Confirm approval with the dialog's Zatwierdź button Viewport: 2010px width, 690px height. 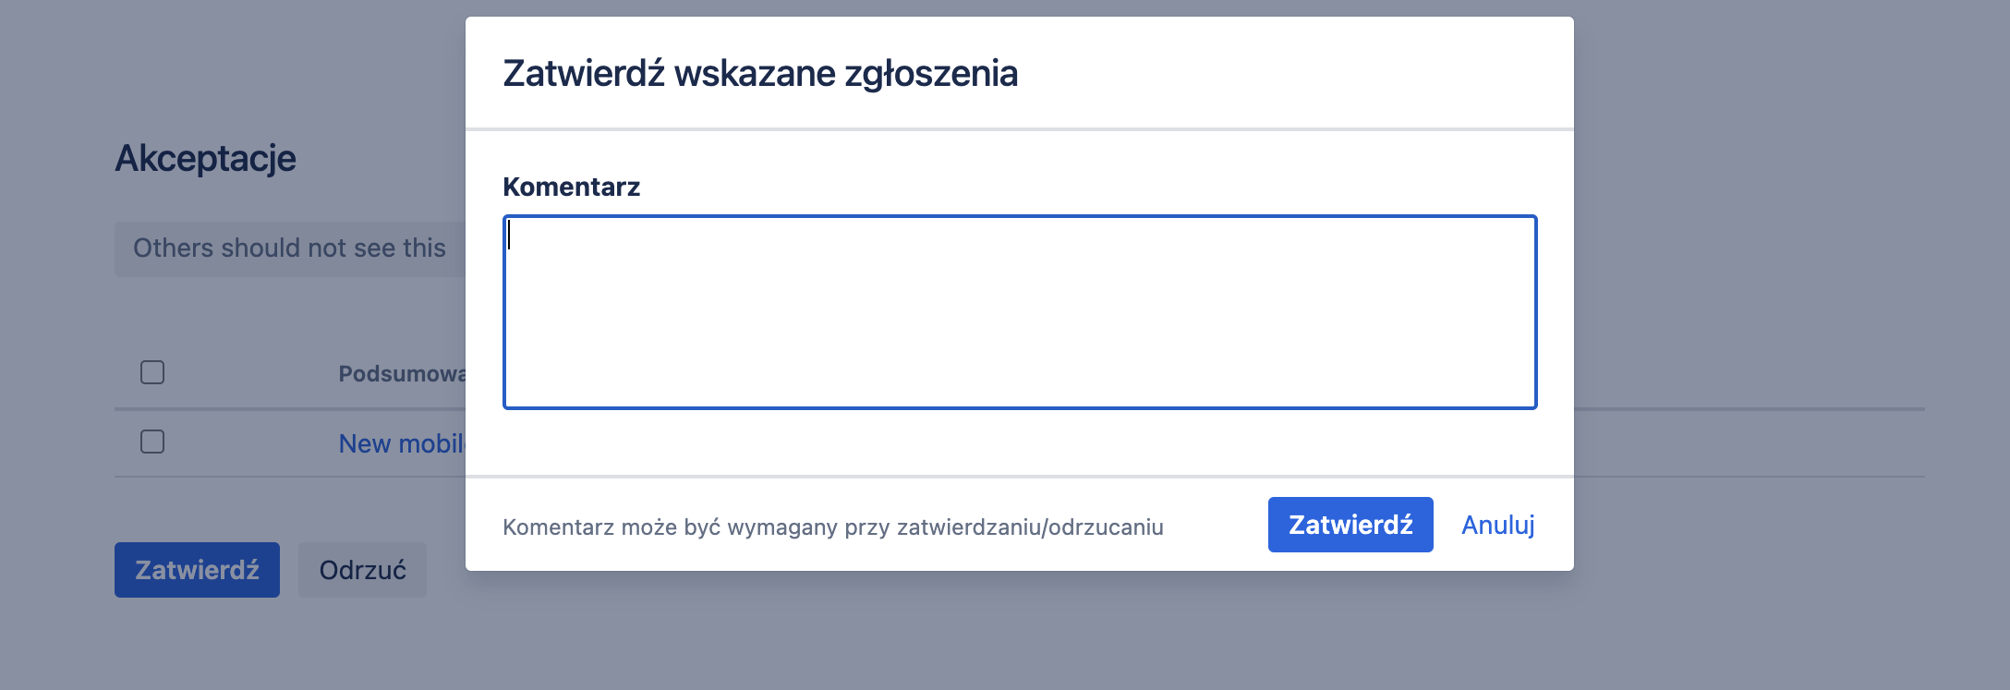tap(1350, 524)
